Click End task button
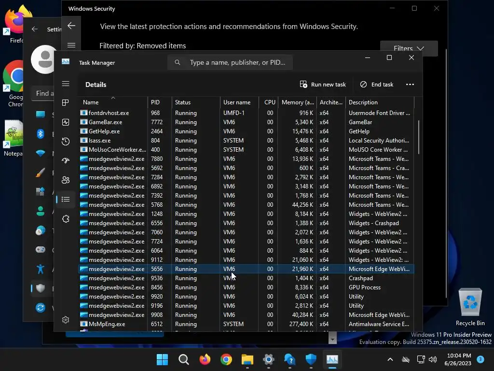 [376, 85]
